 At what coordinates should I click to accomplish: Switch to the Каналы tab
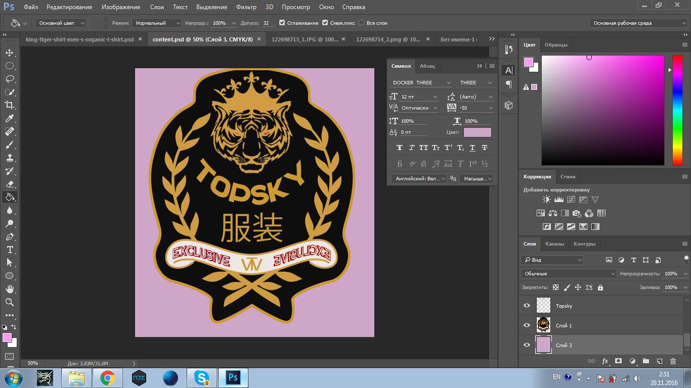click(x=554, y=244)
